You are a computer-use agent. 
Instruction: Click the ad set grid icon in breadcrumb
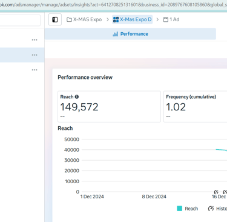tap(116, 19)
